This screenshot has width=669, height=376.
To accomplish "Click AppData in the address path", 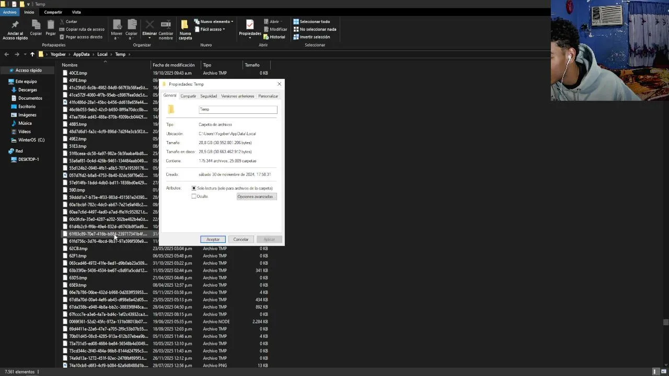I will click(x=82, y=54).
